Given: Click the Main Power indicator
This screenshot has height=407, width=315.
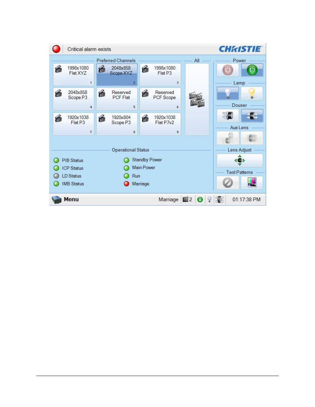Looking at the screenshot, I should 126,168.
